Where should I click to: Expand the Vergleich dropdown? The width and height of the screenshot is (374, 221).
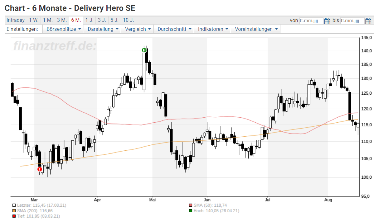[x=138, y=29]
